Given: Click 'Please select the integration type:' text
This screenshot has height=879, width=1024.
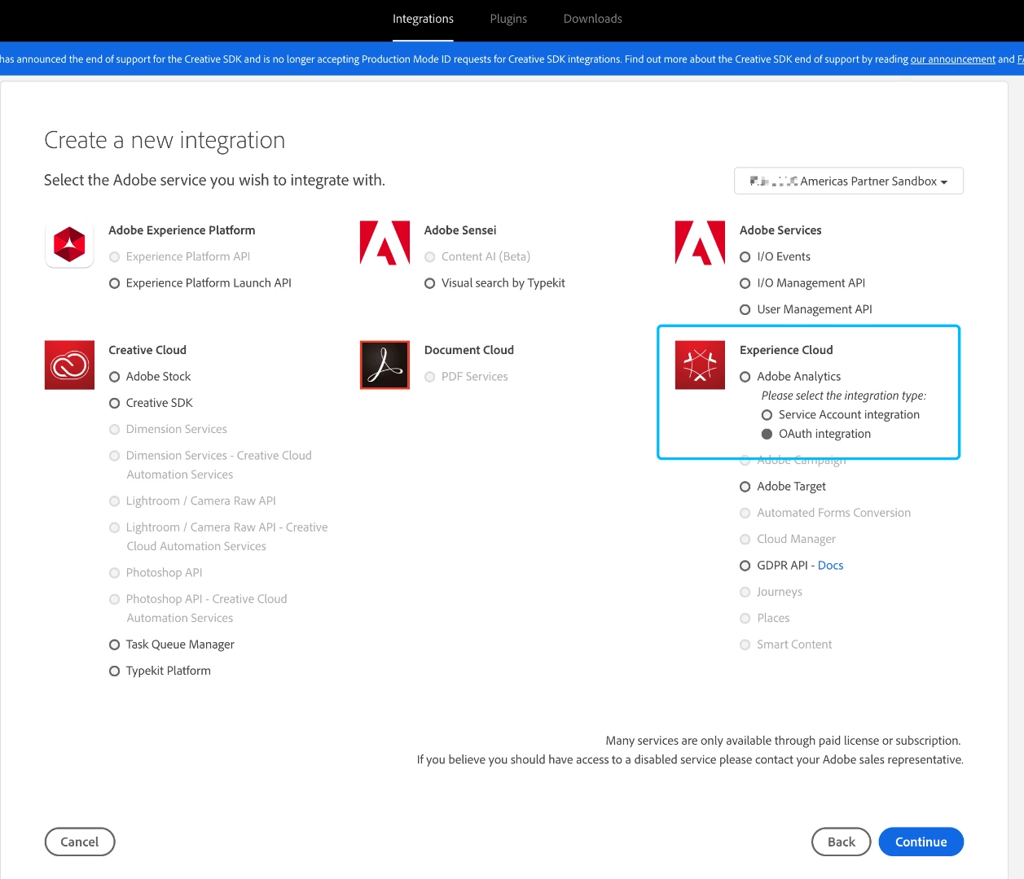Looking at the screenshot, I should pyautogui.click(x=844, y=396).
